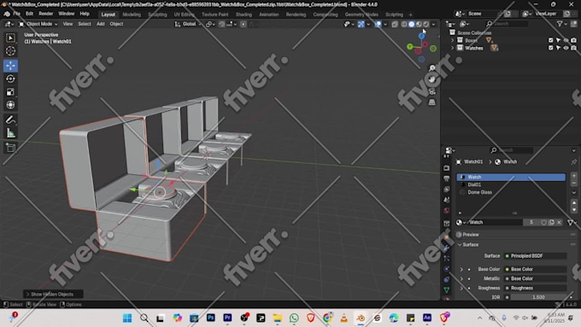
Task: Hide the Boxes collection in viewport
Action: point(566,40)
